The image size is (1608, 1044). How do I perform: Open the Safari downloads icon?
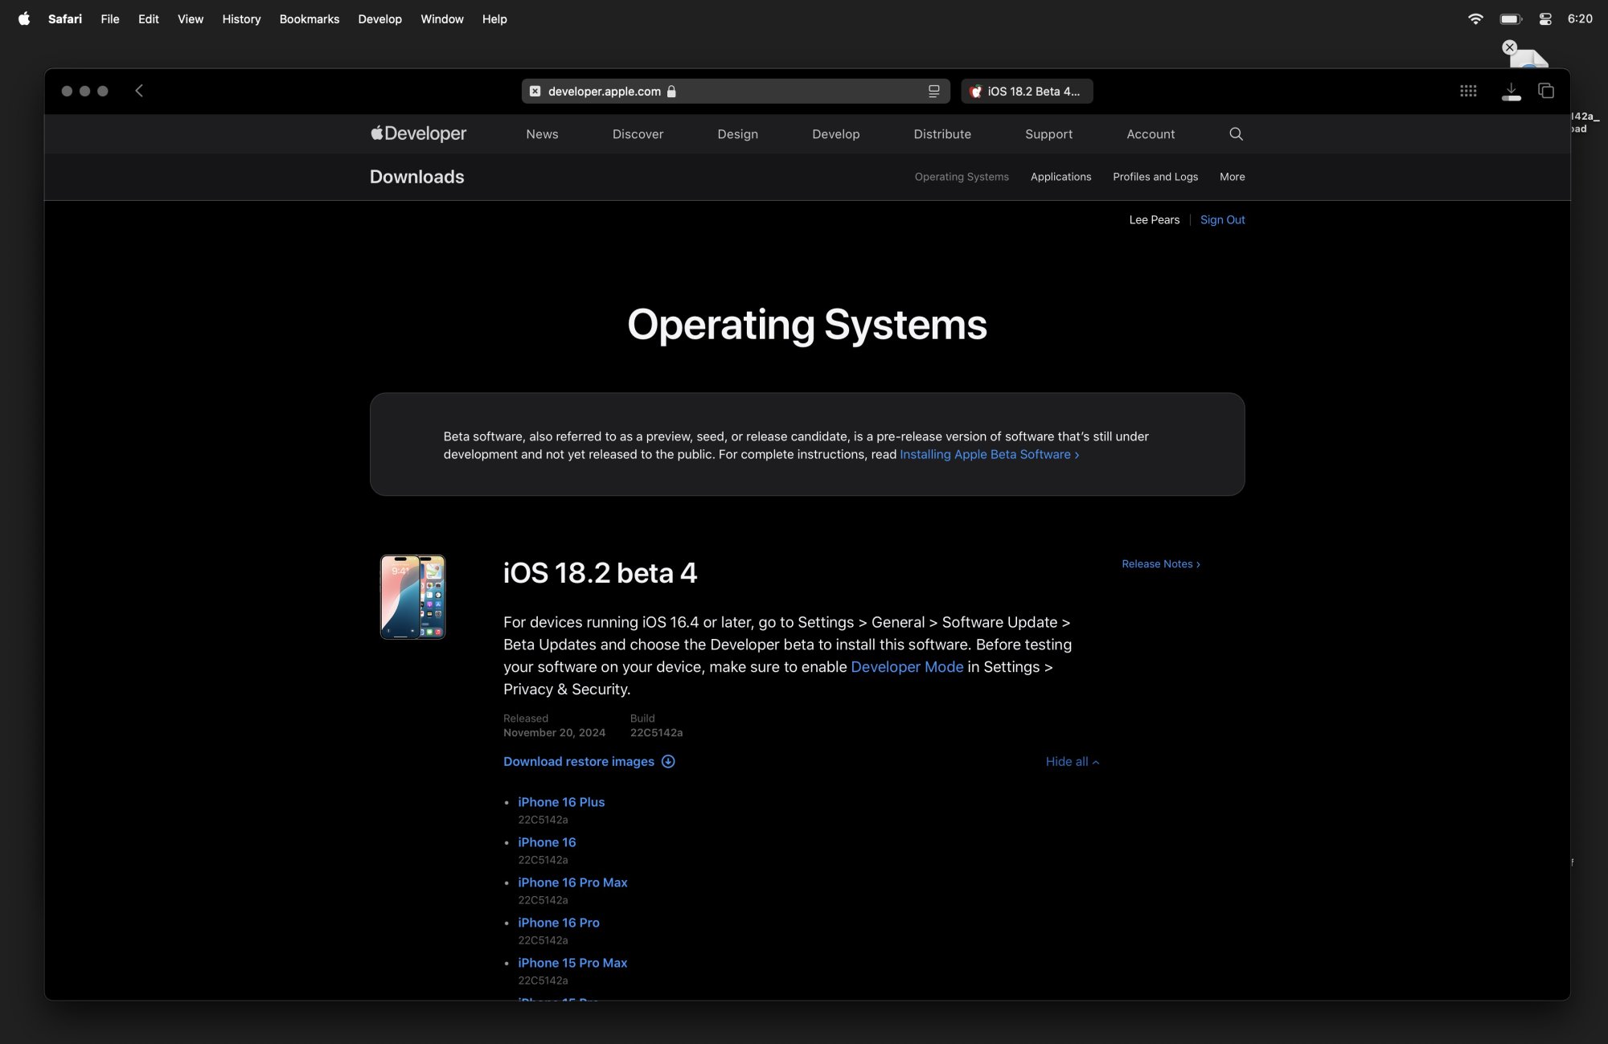click(x=1511, y=91)
